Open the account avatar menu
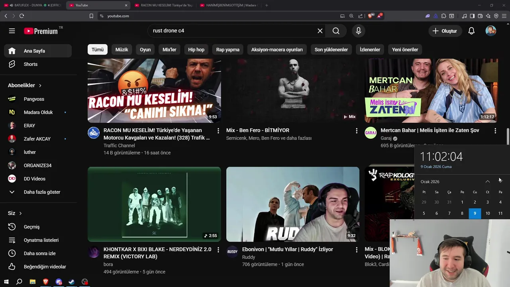 [491, 31]
